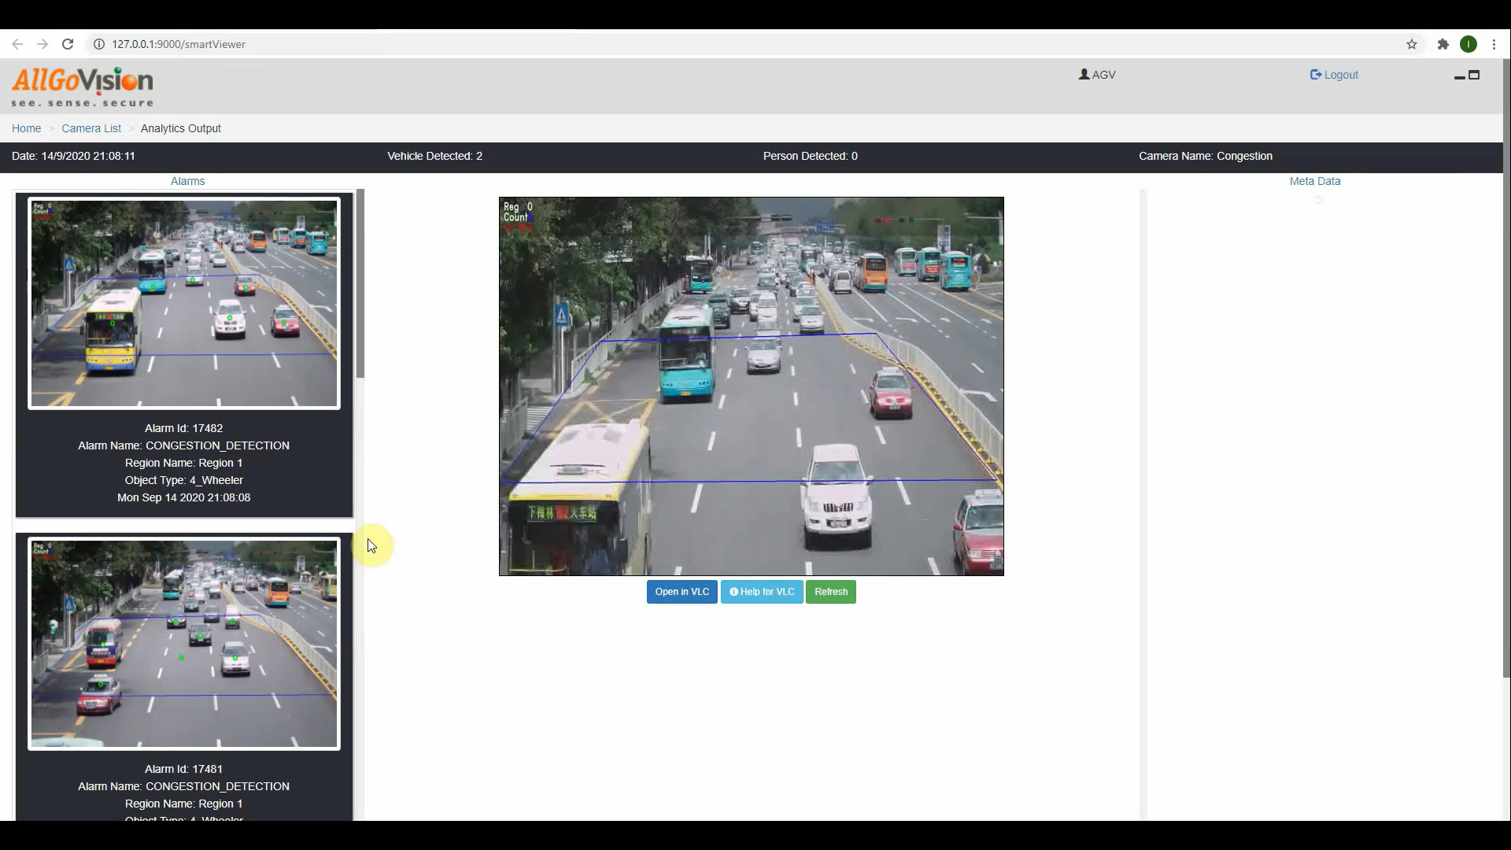Click 'Date: 14/9/2020 21:08:11' status text
Viewport: 1511px width, 850px height.
pos(73,156)
